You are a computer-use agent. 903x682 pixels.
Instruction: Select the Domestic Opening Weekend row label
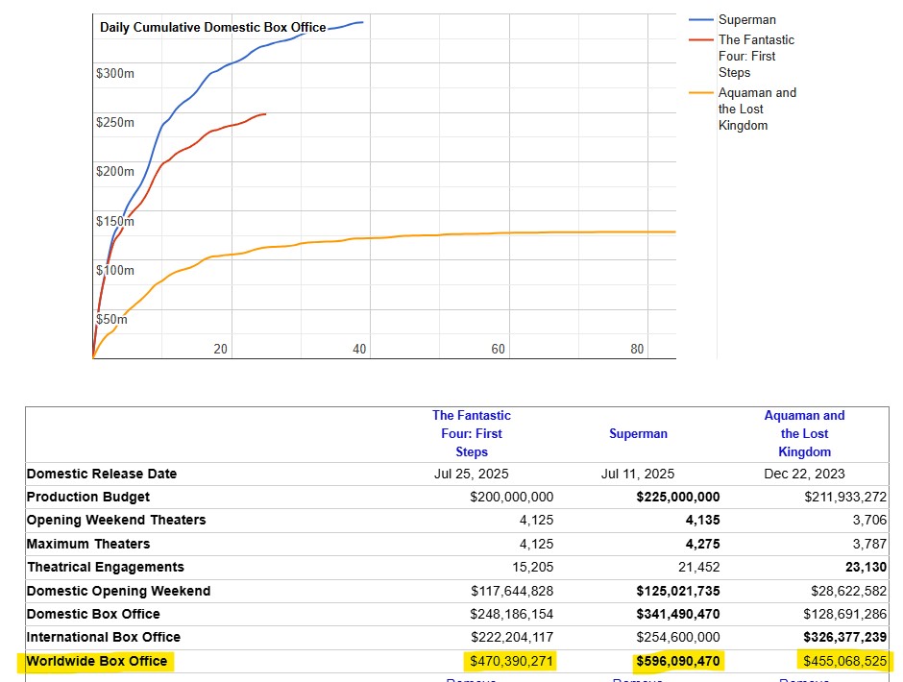[x=118, y=591]
